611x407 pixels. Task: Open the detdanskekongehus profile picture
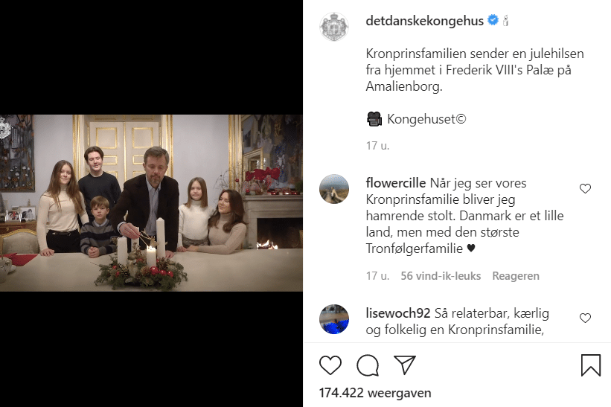coord(334,28)
